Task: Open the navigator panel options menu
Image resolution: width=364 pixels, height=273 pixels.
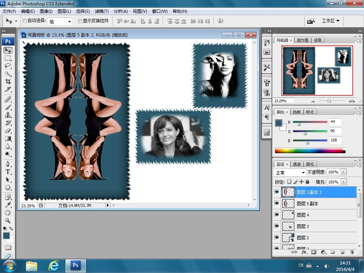Action: tap(359, 42)
